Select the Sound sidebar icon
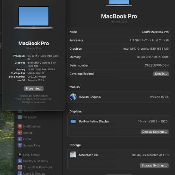This screenshot has height=175, width=175. (20, 133)
